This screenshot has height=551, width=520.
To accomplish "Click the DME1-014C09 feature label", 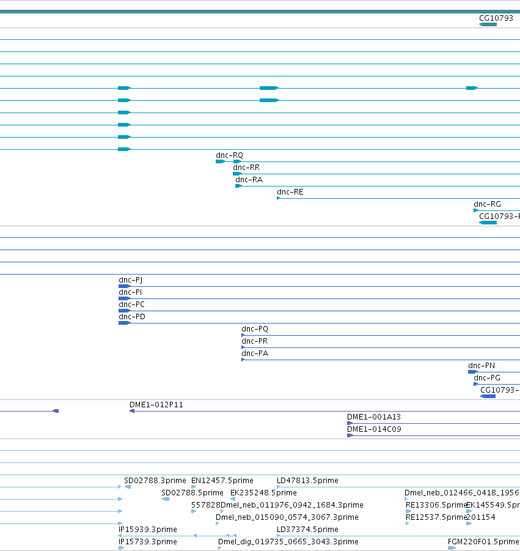I will pos(374,429).
